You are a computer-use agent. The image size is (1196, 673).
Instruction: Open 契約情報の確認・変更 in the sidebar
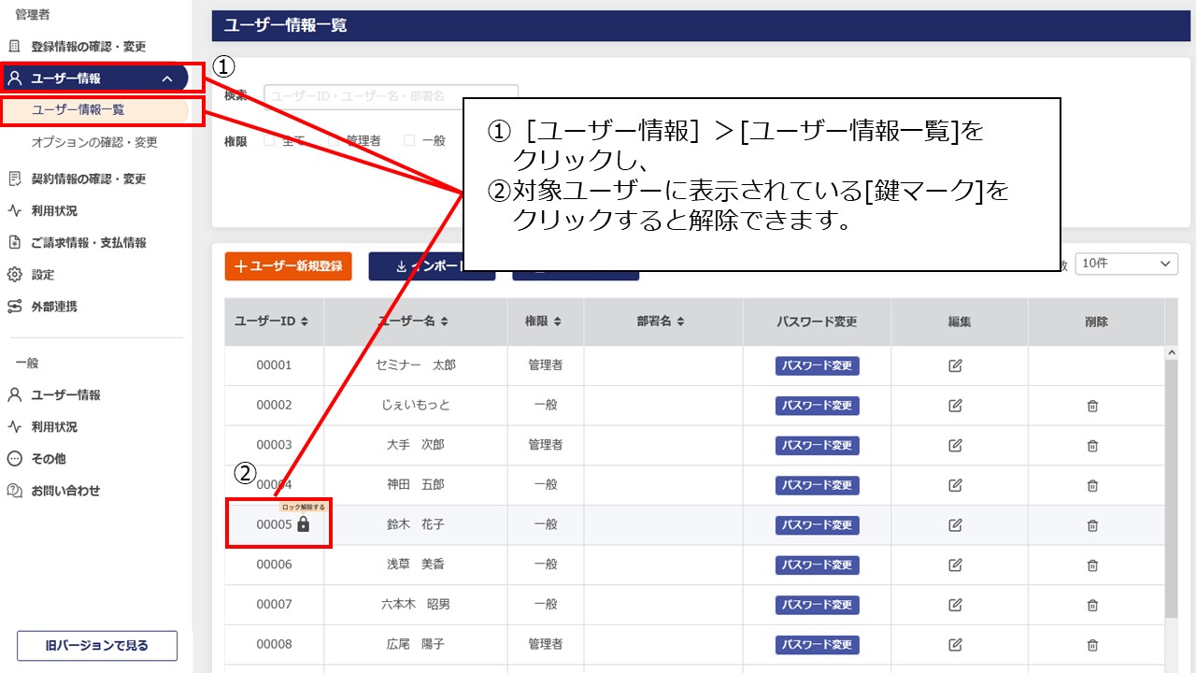click(x=88, y=179)
